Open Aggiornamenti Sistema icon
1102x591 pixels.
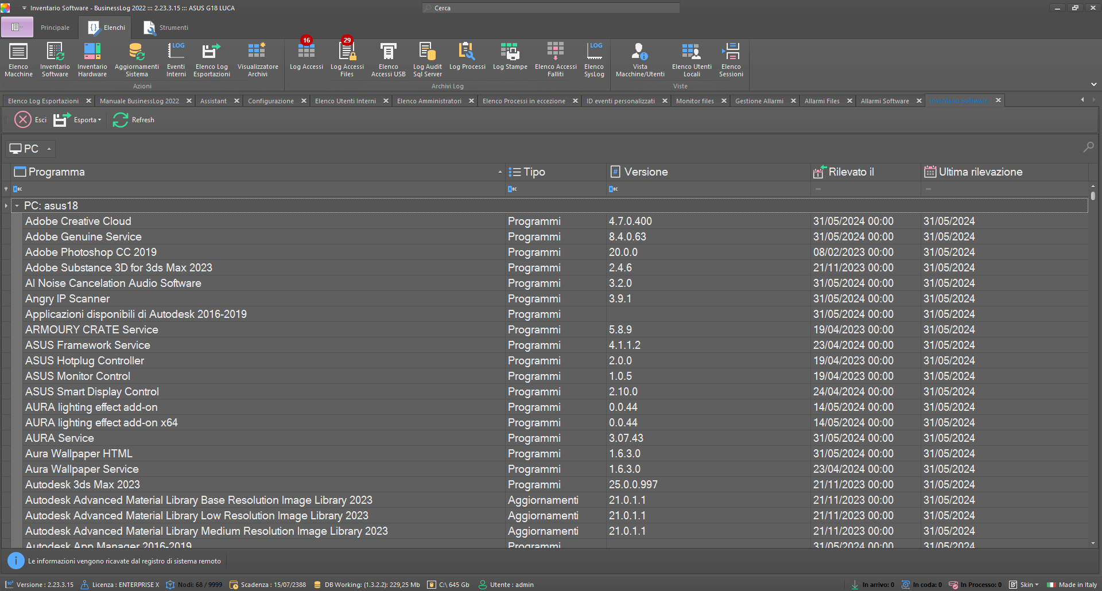tap(137, 60)
